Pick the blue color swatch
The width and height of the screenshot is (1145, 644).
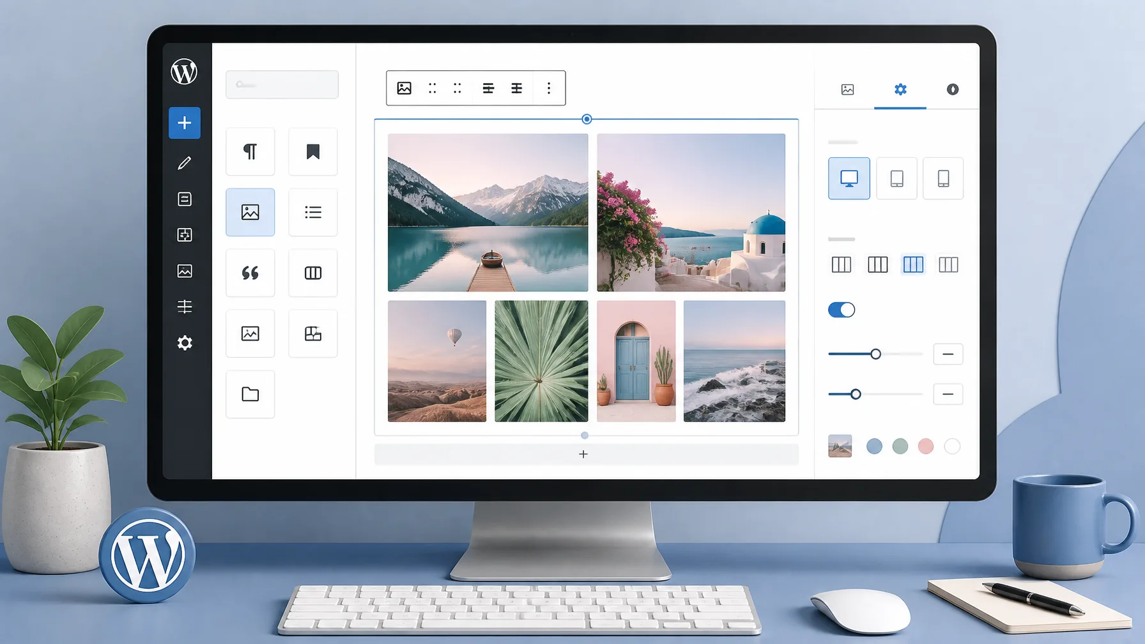(x=874, y=446)
